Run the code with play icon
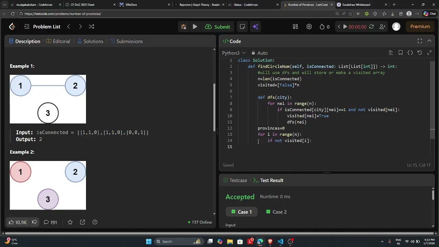 click(195, 27)
